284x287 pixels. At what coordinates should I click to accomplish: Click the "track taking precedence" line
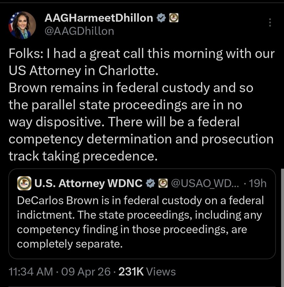(83, 156)
